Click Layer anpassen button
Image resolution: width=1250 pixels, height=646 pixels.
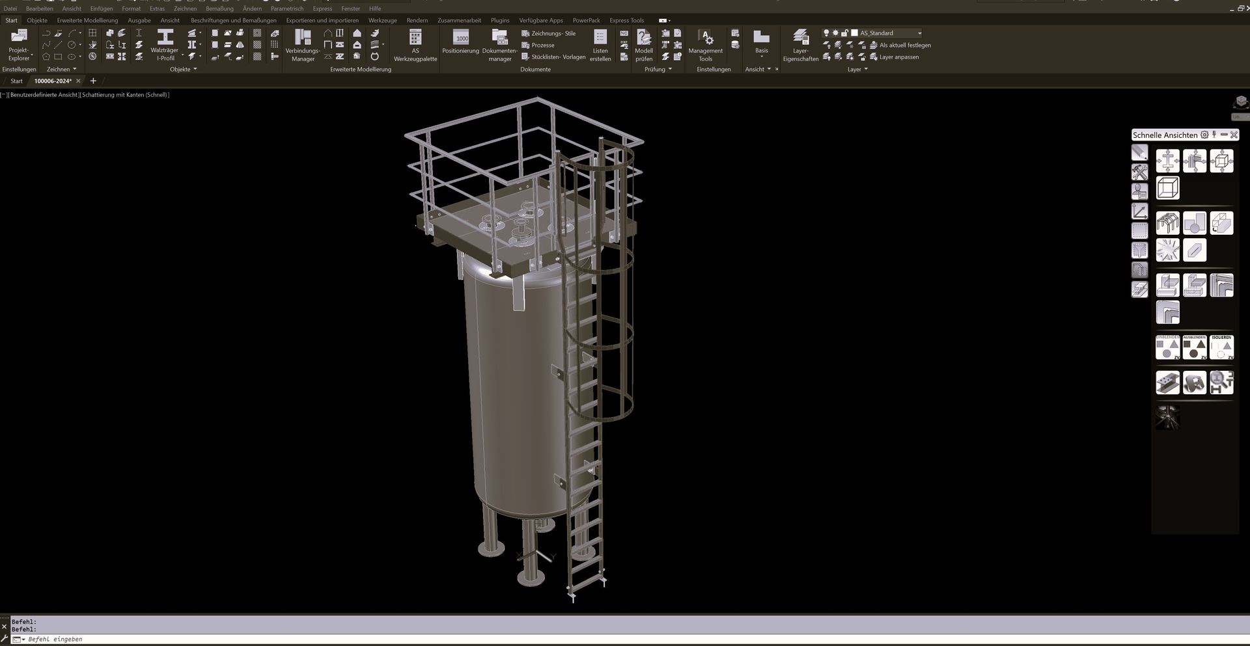point(898,57)
